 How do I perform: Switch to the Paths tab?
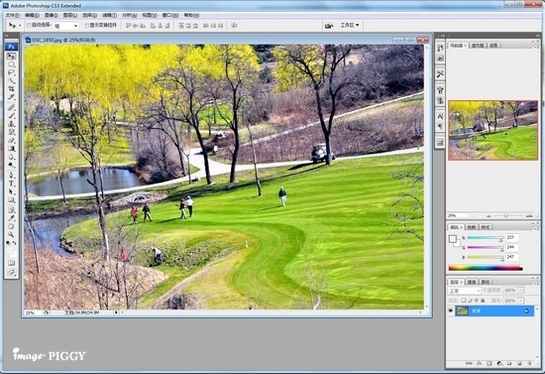[x=486, y=282]
